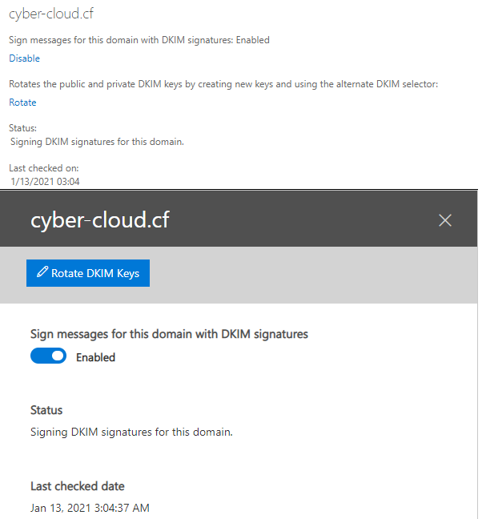Viewport: 482px width, 519px height.
Task: Select the Jan 13, 2021 3:04:37 AM timestamp
Action: [x=90, y=508]
